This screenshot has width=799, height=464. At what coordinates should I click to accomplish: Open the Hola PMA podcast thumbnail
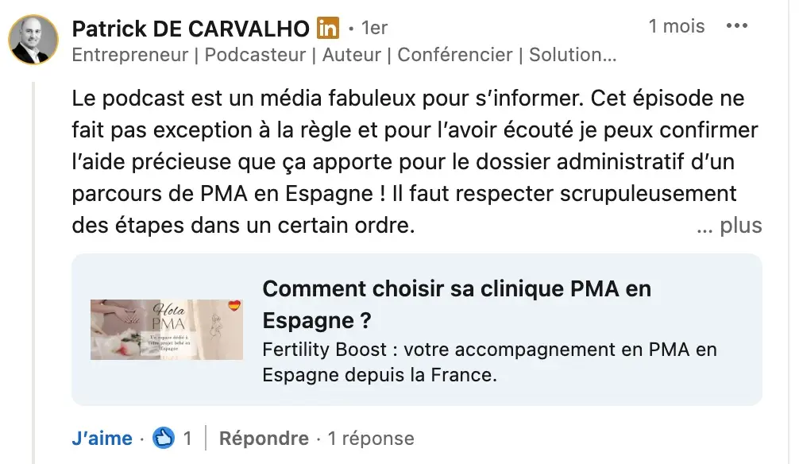[x=166, y=329]
